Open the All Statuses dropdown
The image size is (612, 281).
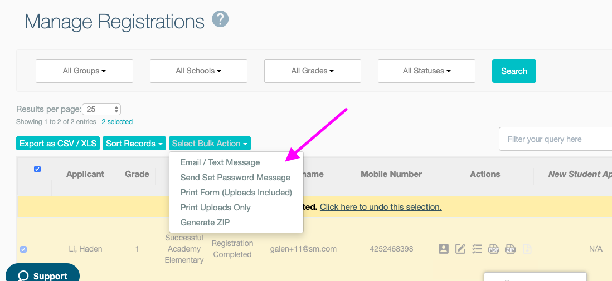pos(426,71)
